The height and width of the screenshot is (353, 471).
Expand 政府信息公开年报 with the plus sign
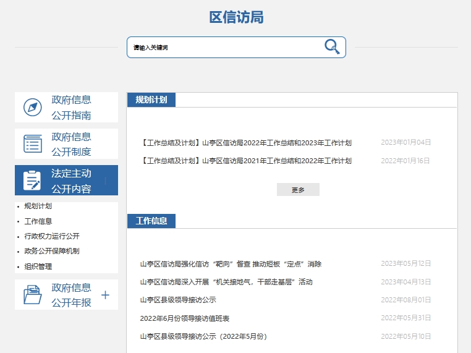point(105,295)
